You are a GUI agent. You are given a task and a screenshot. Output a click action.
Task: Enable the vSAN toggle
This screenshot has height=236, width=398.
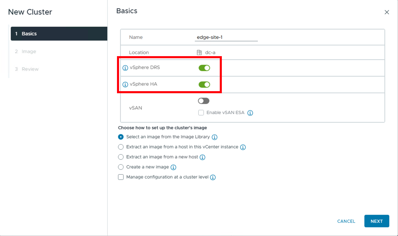[203, 100]
